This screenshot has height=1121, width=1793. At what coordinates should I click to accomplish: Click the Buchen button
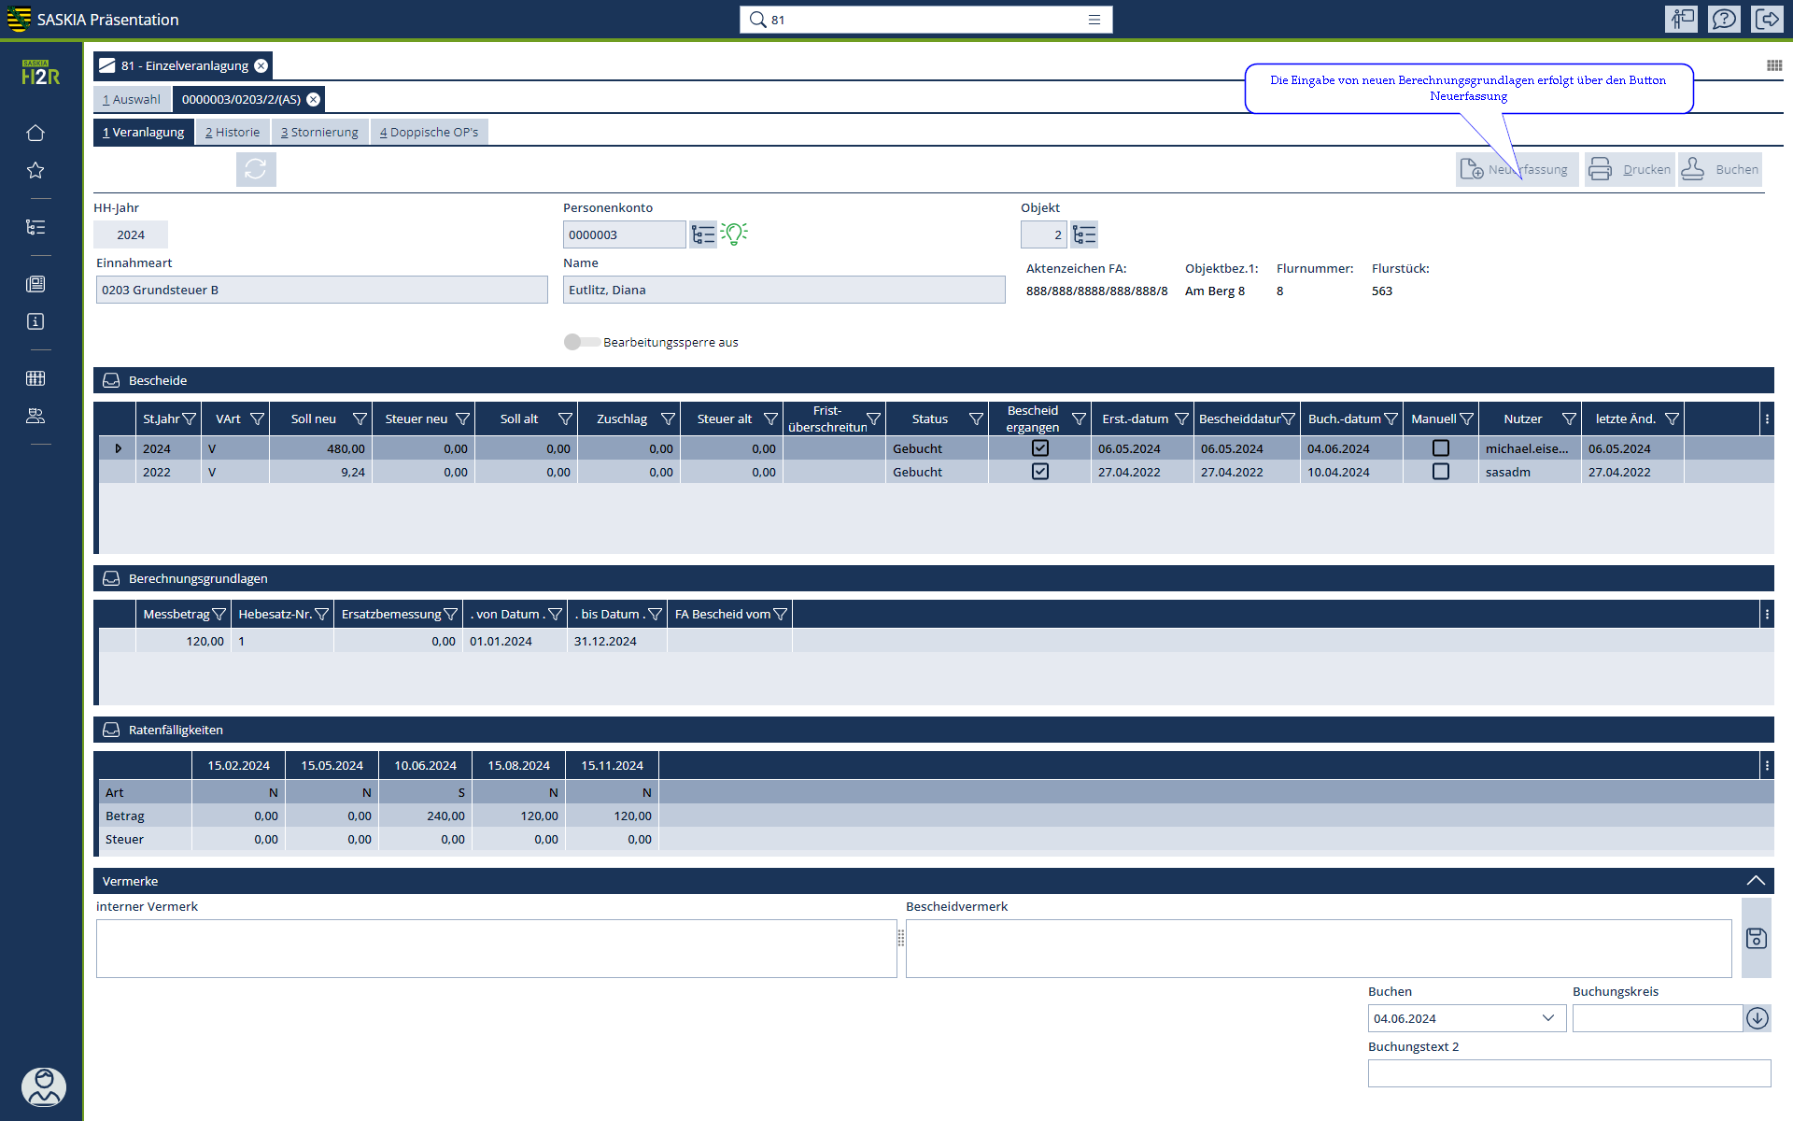pos(1719,169)
